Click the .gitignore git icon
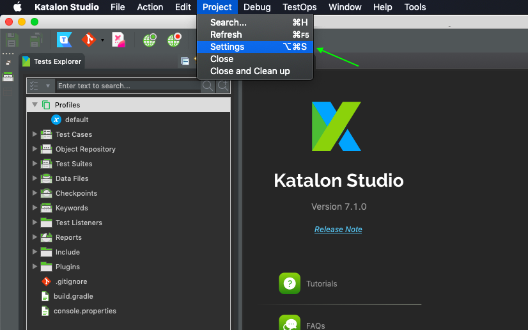Screen dimensions: 528x330 coord(46,281)
